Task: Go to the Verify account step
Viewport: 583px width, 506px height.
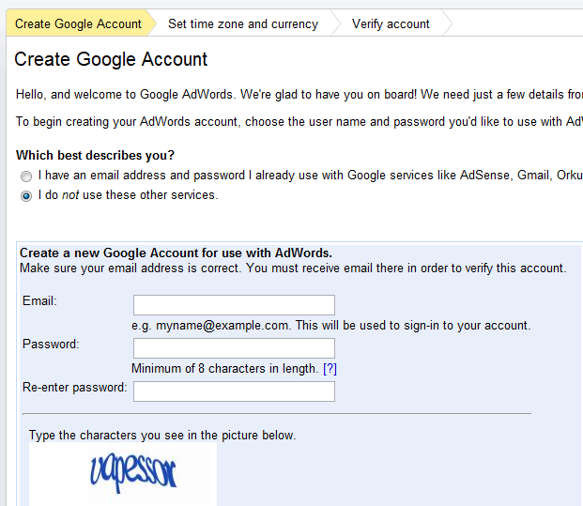Action: 391,23
